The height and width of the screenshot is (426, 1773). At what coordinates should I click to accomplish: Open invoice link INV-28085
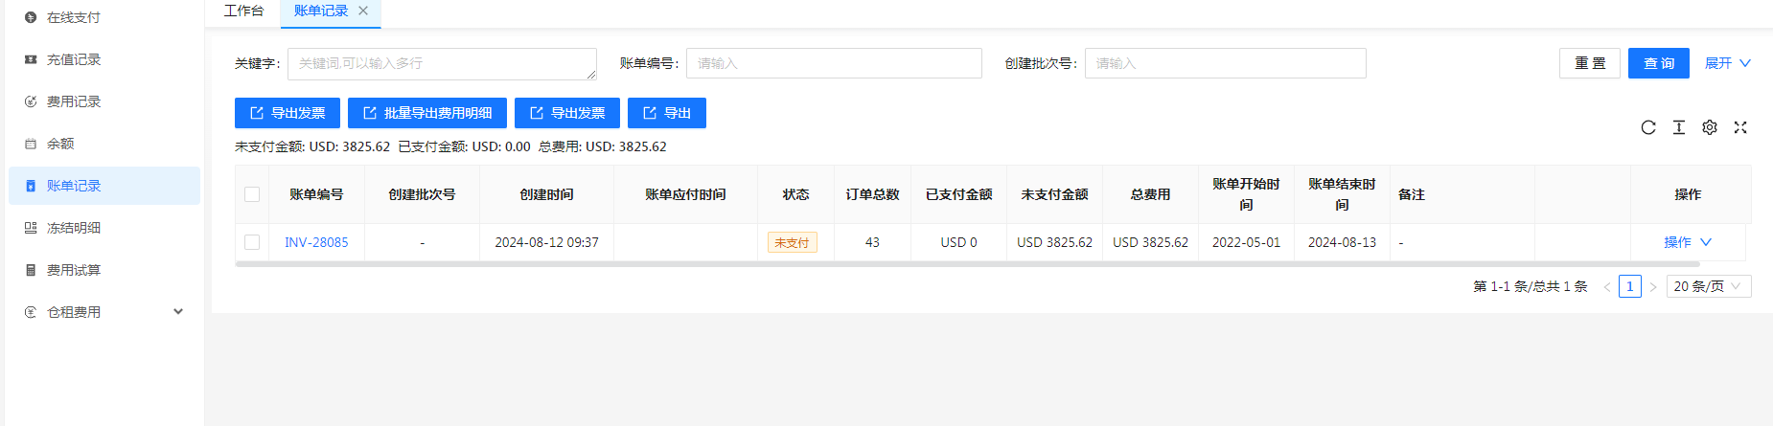coord(316,242)
